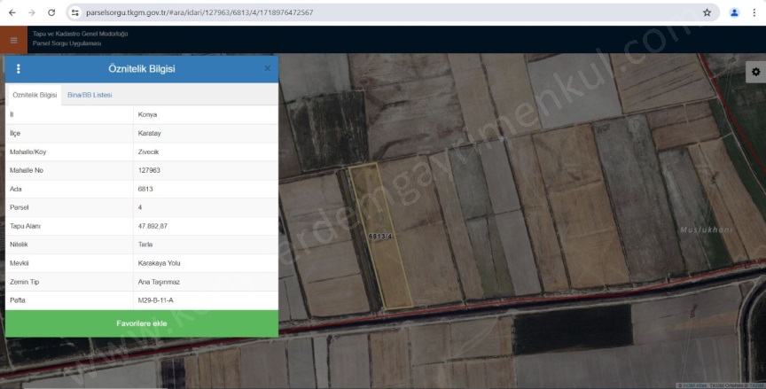
Task: Reload the parcel query page
Action: 51,13
